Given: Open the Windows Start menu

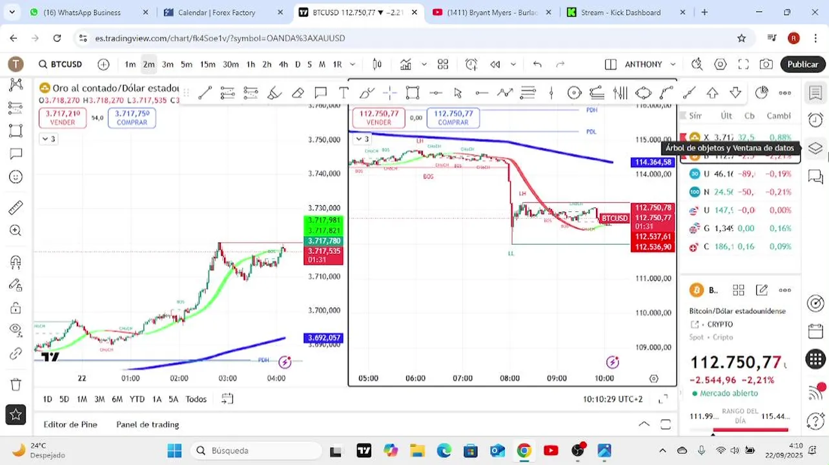Looking at the screenshot, I should pos(175,450).
